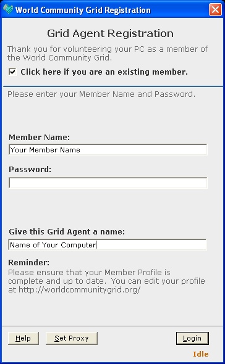This screenshot has height=364, width=225.
Task: Open the Set Proxy dialog
Action: click(x=72, y=338)
